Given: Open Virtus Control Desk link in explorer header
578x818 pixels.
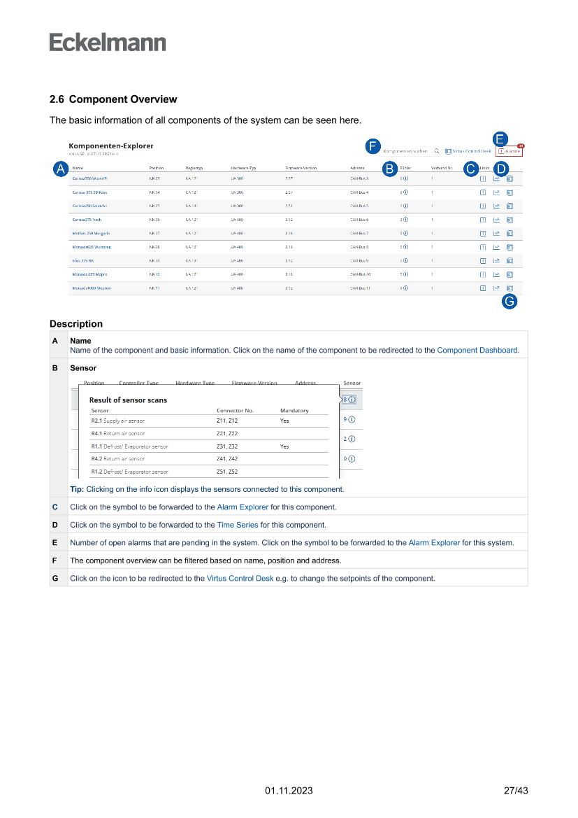Looking at the screenshot, I should [x=468, y=150].
